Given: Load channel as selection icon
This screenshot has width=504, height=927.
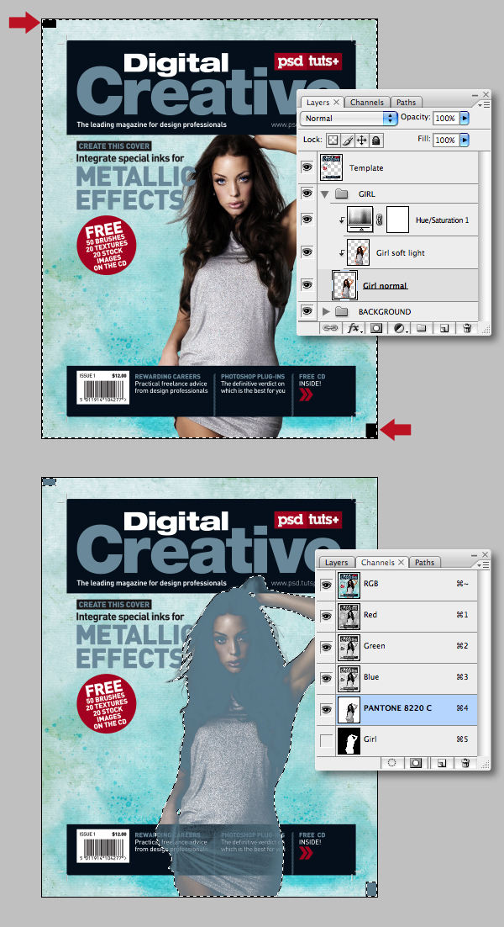Looking at the screenshot, I should point(392,763).
